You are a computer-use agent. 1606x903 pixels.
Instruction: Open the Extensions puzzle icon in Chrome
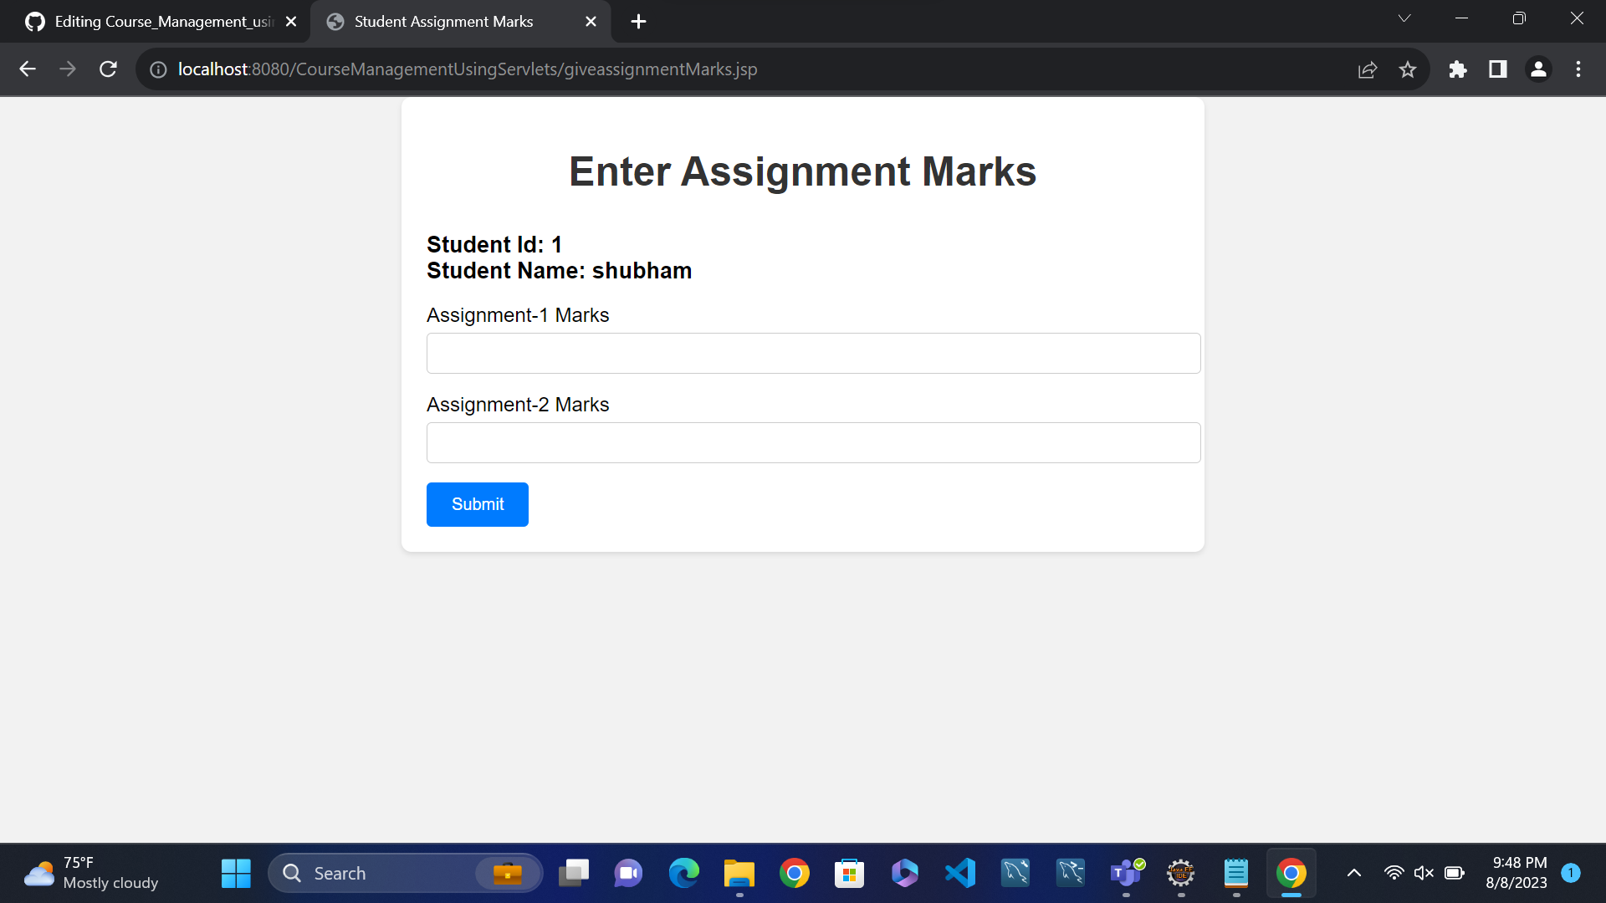click(x=1458, y=69)
